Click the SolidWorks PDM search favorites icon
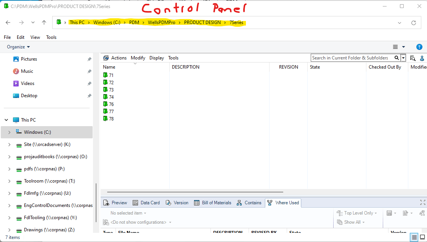Screen dimensions: 427x242 (x=413, y=58)
